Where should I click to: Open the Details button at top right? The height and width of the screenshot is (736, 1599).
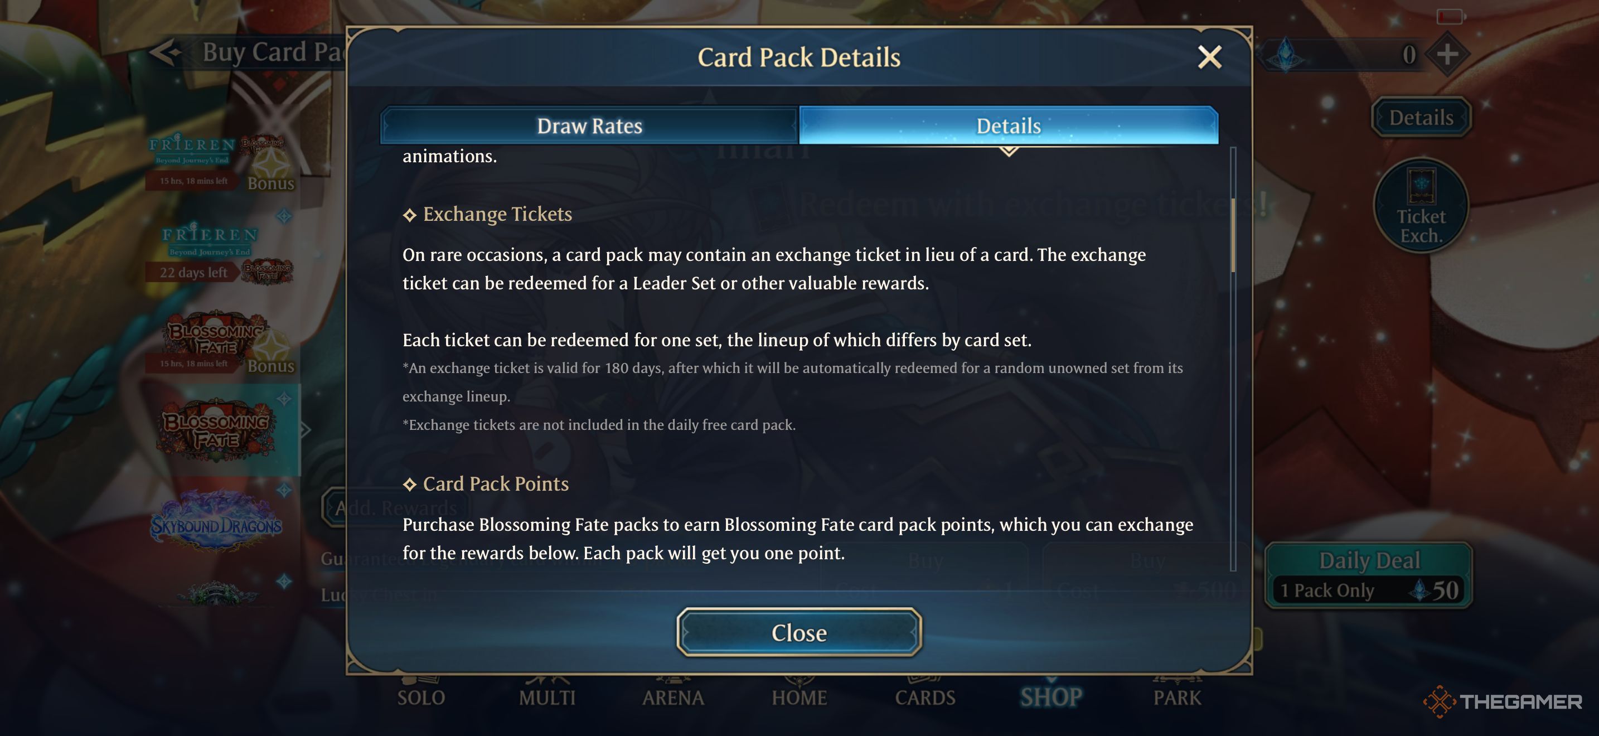[1420, 117]
